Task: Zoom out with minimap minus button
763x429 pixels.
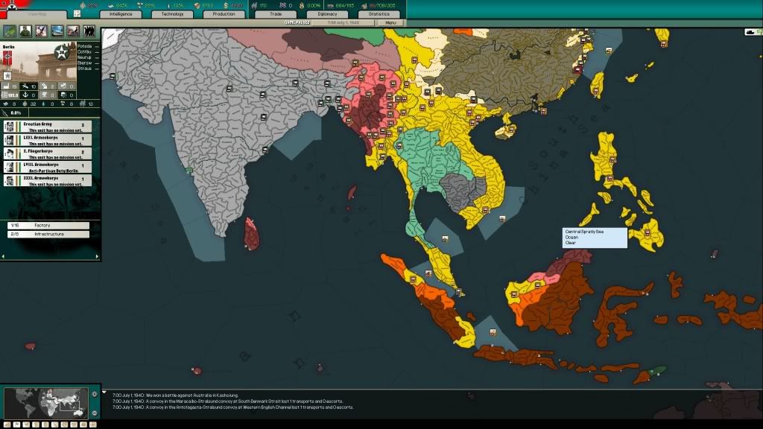Action: pos(94,414)
